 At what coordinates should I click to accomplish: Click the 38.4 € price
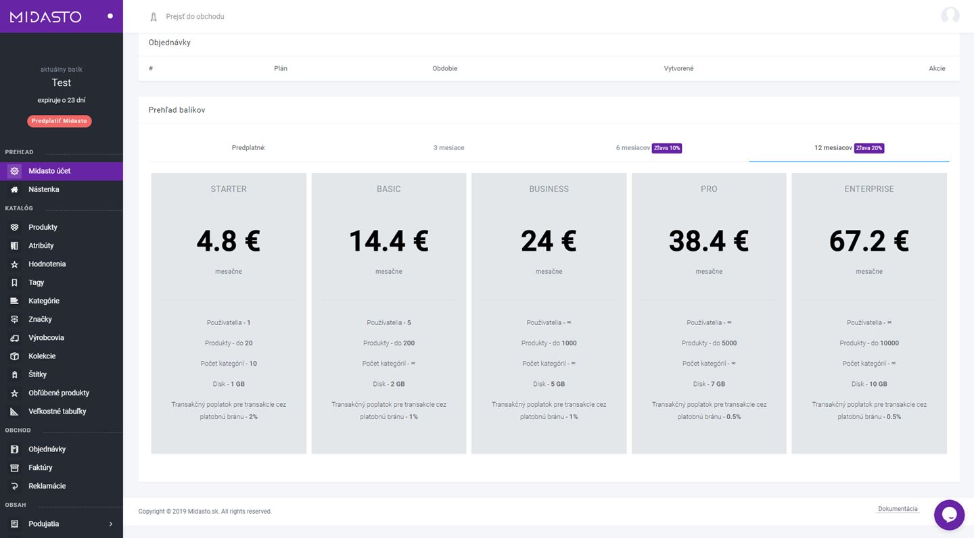[x=709, y=241]
